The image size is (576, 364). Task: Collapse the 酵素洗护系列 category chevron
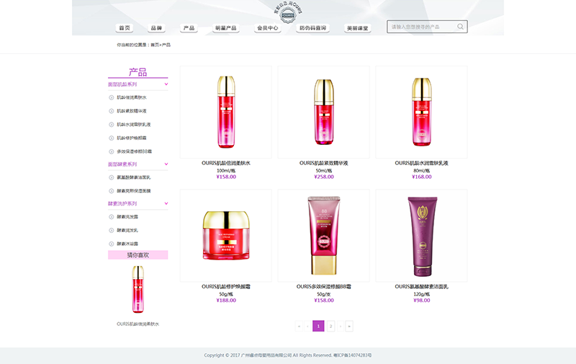point(166,204)
